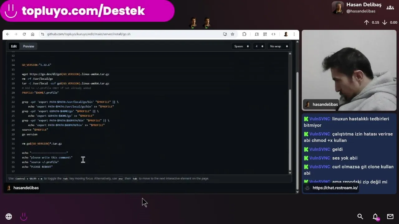Click the 'Add to ~/.profile' comment line
The width and height of the screenshot is (399, 224).
[x=56, y=88]
